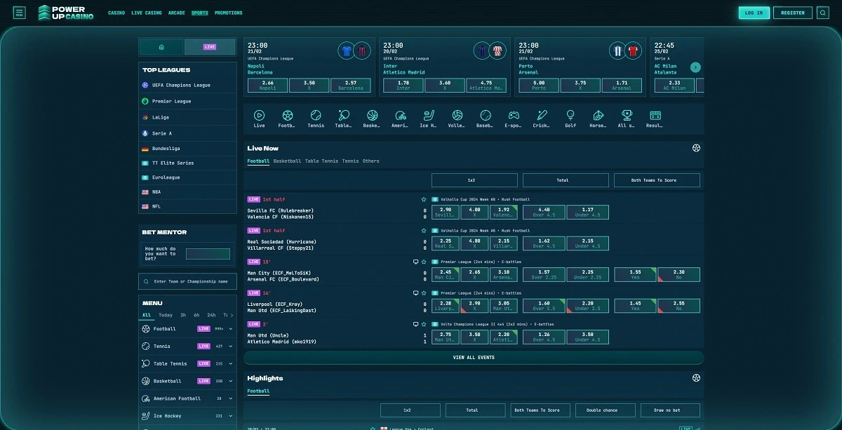Open the 1x2 market selector in Highlights
Viewport: 842px width, 430px height.
pos(410,410)
